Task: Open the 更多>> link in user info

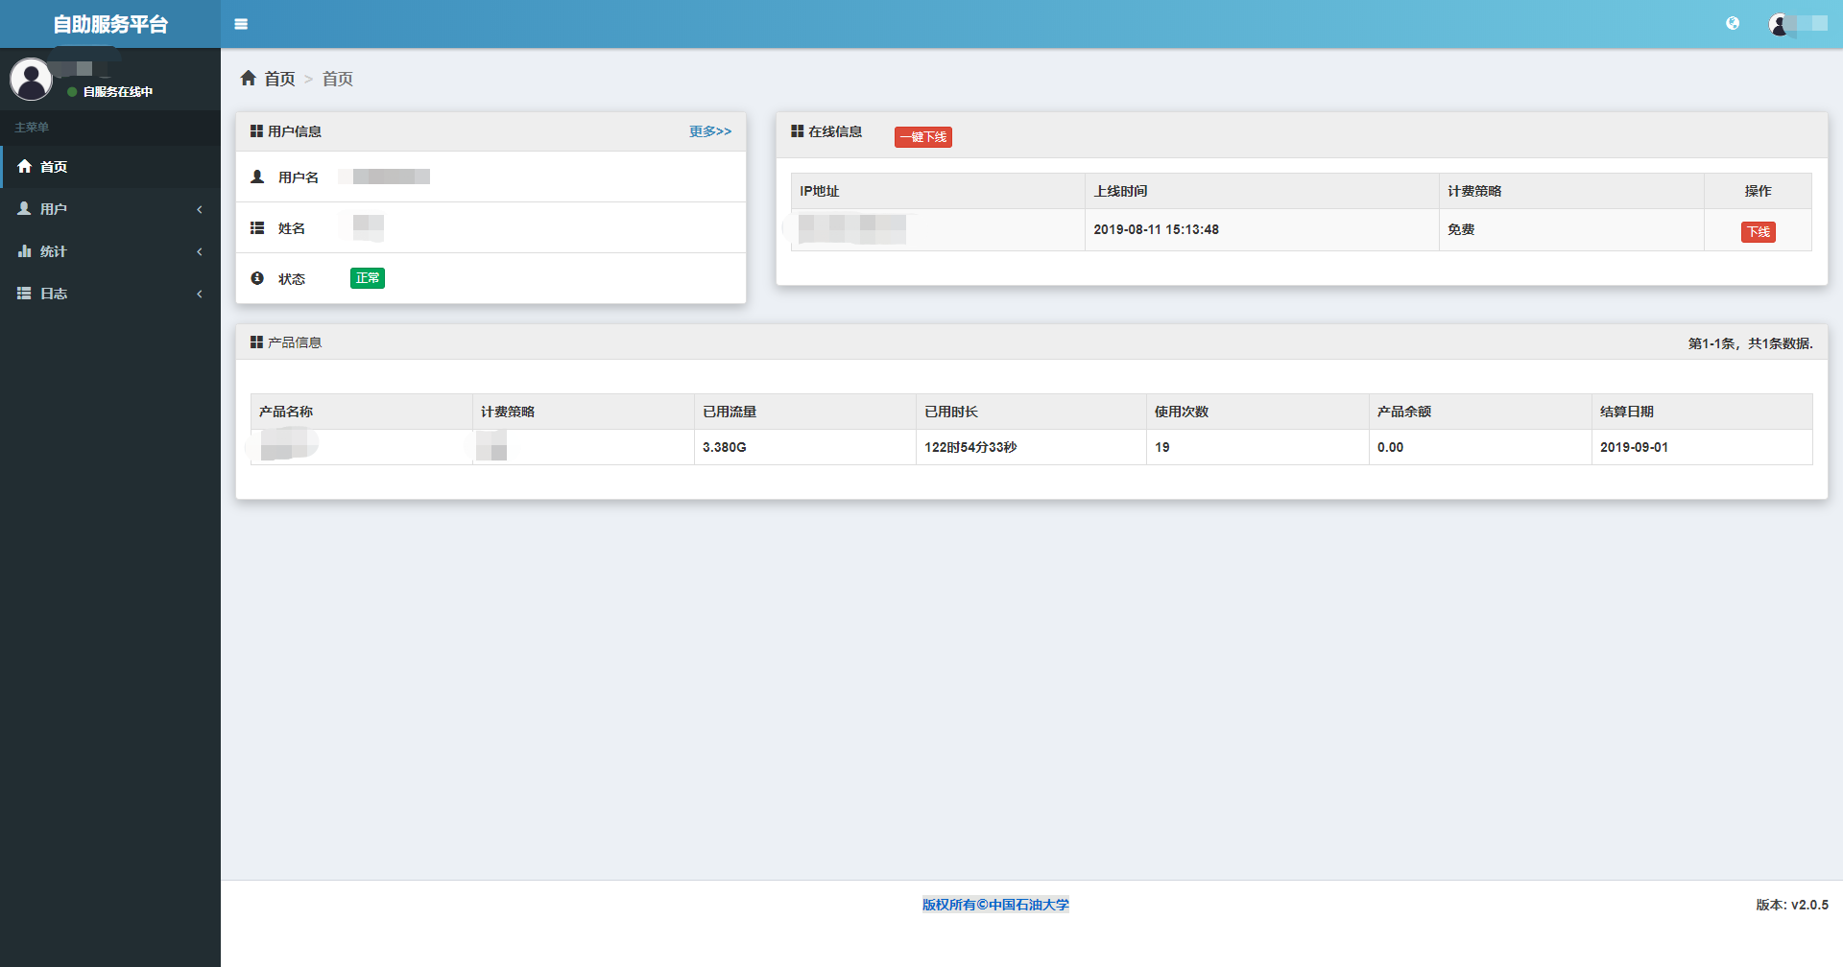Action: pos(709,131)
